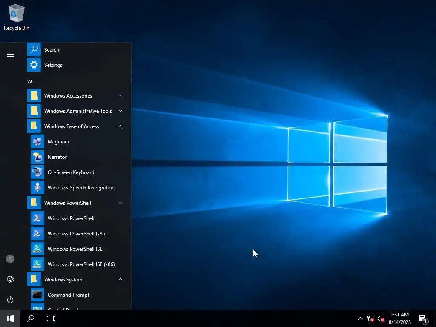Click the "Windows Accessories" folder label
The image size is (436, 327).
tap(68, 96)
